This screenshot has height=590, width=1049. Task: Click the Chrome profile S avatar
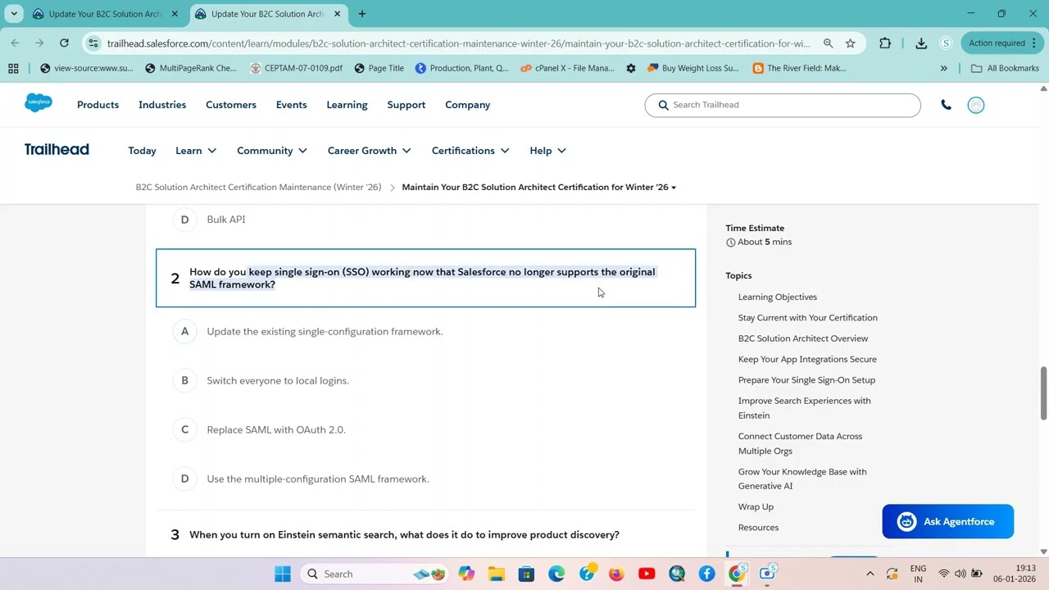point(946,43)
